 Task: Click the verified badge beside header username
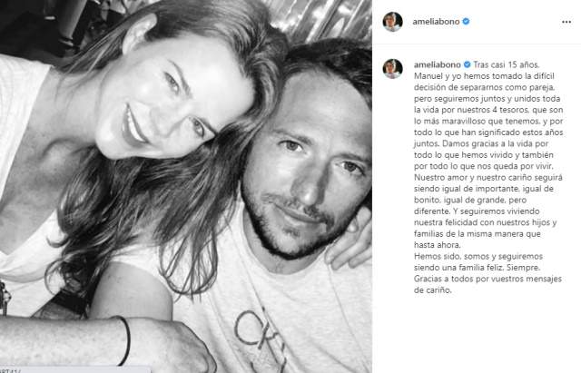coord(466,22)
